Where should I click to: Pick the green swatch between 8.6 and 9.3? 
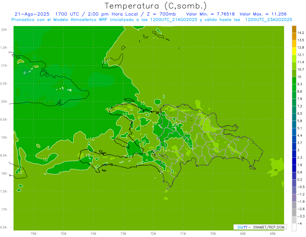pyautogui.click(x=294, y=88)
